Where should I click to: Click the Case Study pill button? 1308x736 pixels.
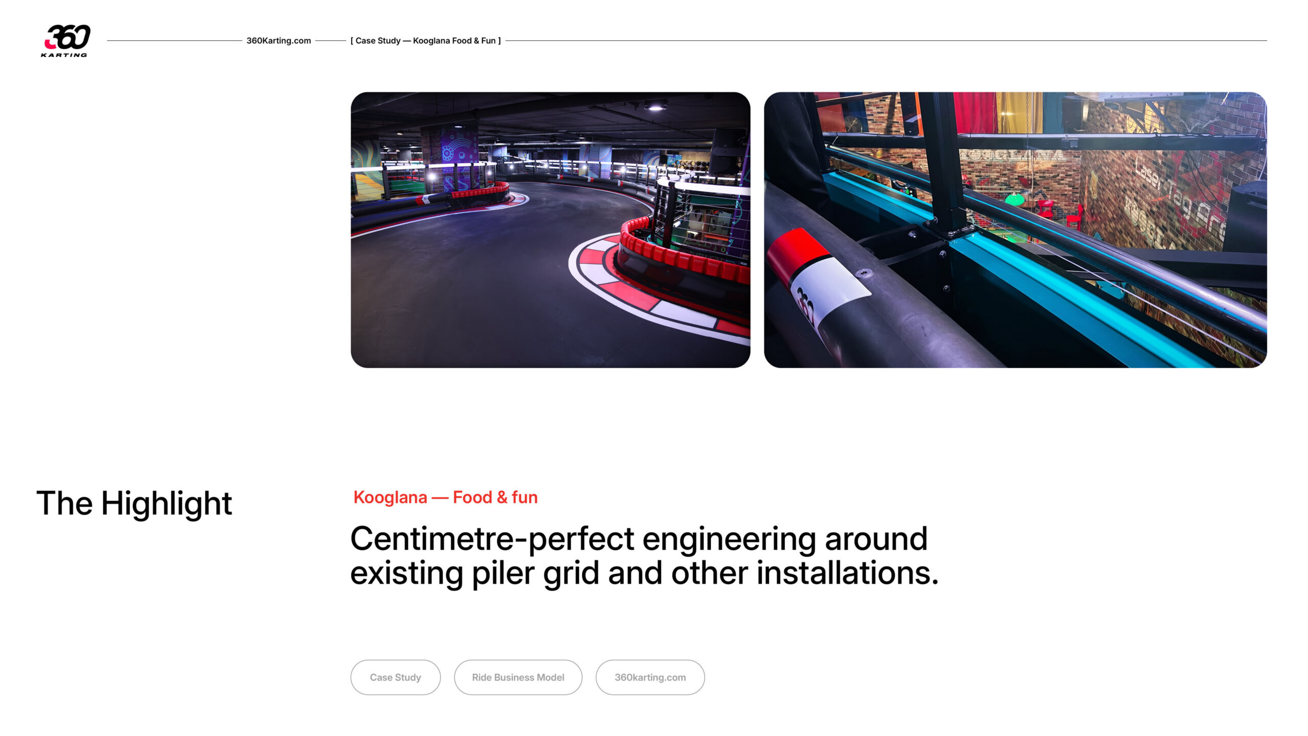pos(395,677)
